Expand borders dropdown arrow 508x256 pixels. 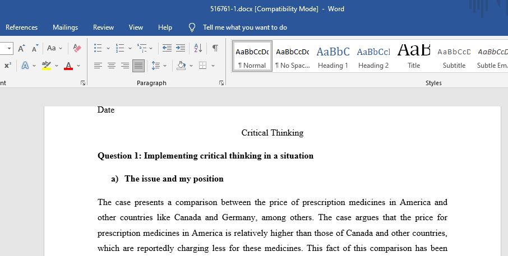213,66
